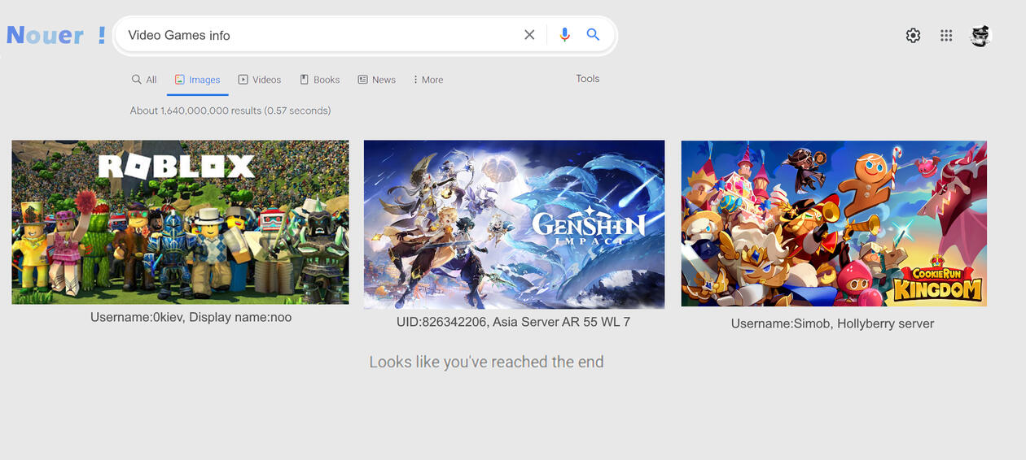Screen dimensions: 1026x460
Task: Click the profile avatar picture
Action: [980, 36]
